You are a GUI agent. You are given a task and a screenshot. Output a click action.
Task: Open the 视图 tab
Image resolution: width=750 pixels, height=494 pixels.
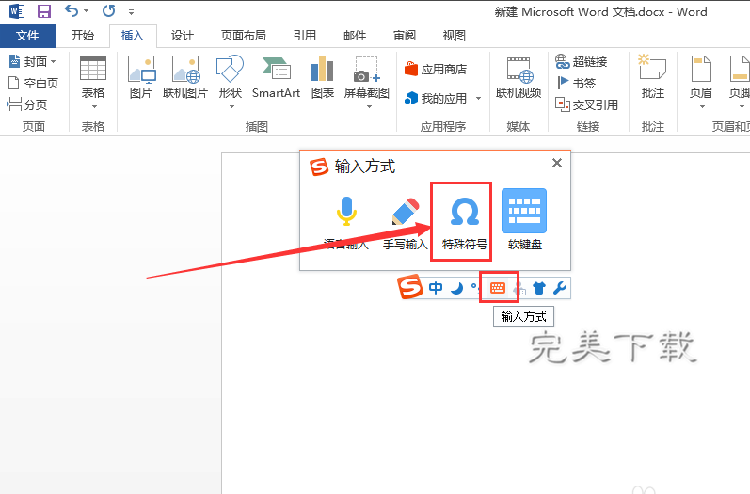(454, 36)
